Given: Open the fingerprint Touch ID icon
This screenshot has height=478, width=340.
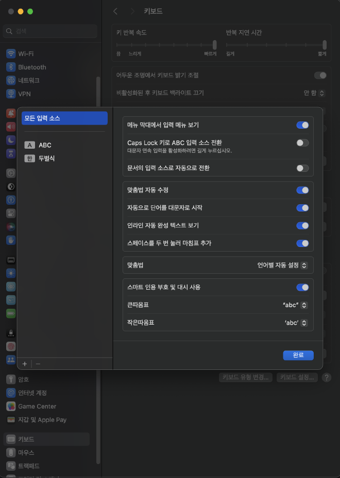Looking at the screenshot, I should [11, 346].
